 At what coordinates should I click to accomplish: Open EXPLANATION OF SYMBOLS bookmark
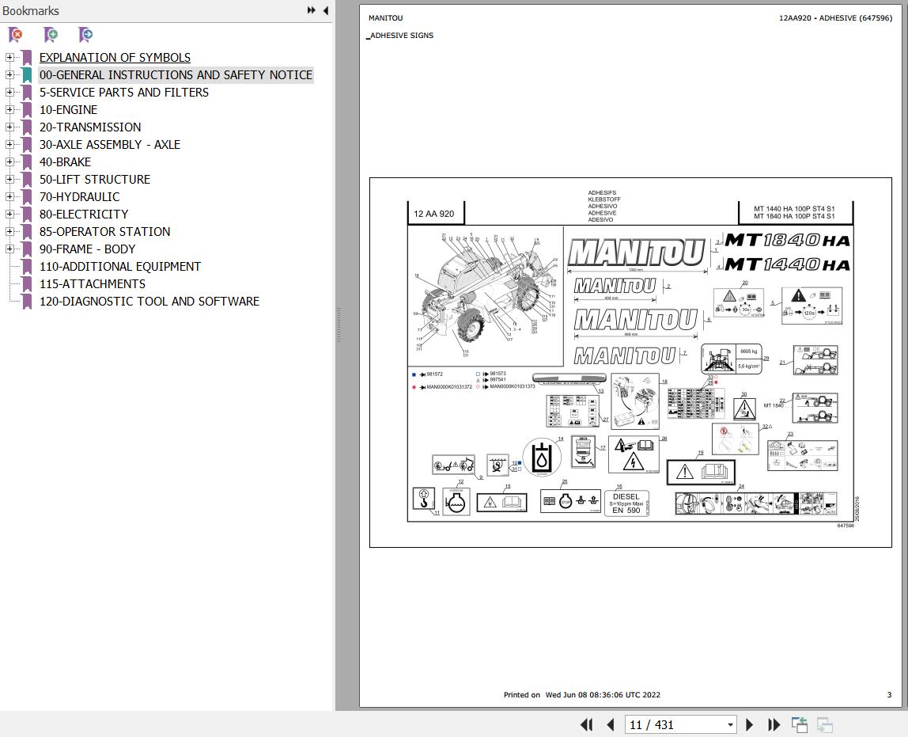115,57
